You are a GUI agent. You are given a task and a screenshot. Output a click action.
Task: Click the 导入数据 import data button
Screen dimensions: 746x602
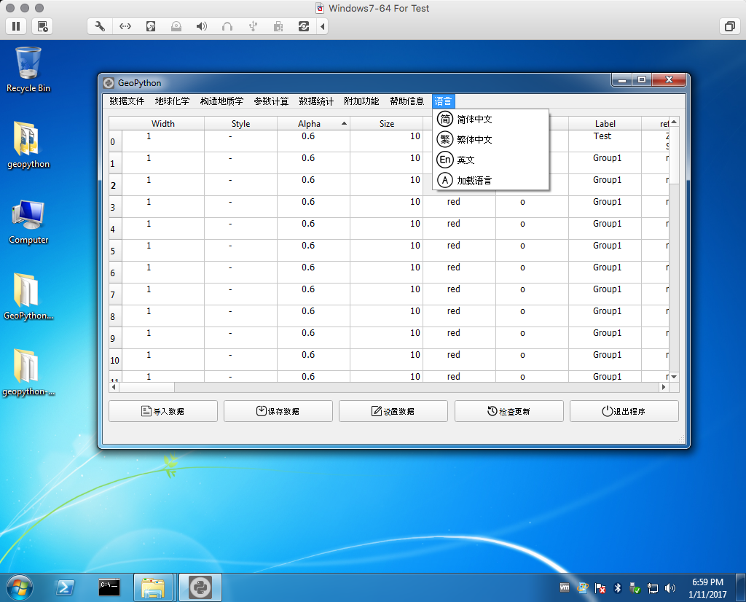[163, 411]
